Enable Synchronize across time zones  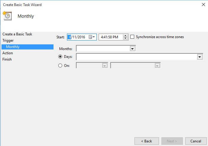click(132, 37)
